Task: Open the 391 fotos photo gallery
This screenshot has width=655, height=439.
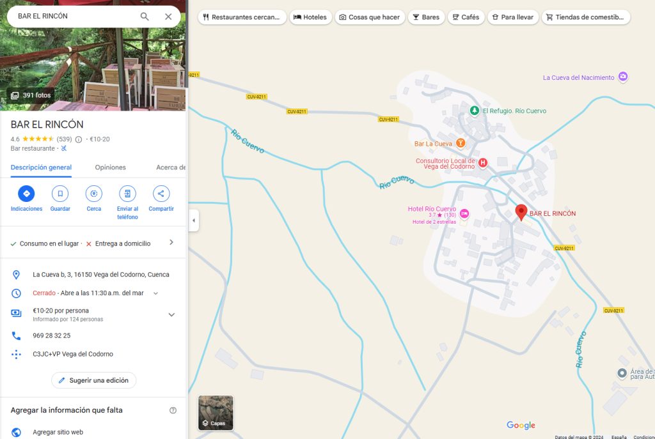Action: tap(31, 95)
